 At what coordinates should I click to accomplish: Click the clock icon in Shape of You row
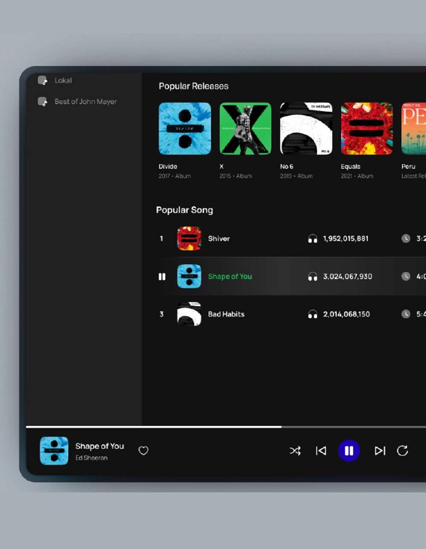pyautogui.click(x=406, y=276)
